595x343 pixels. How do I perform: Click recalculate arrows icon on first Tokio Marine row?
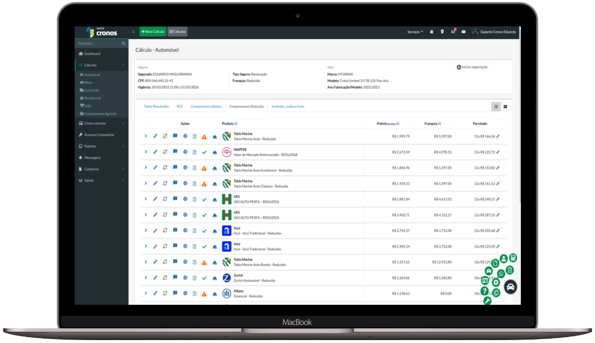tap(165, 136)
